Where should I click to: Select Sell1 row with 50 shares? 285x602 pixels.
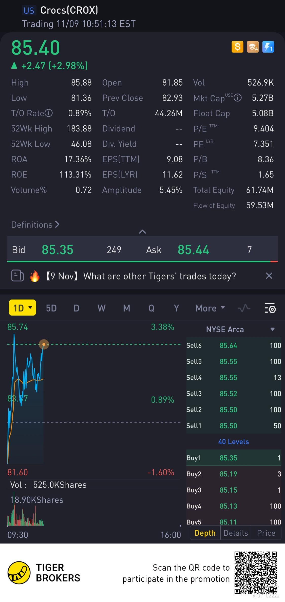pyautogui.click(x=234, y=426)
